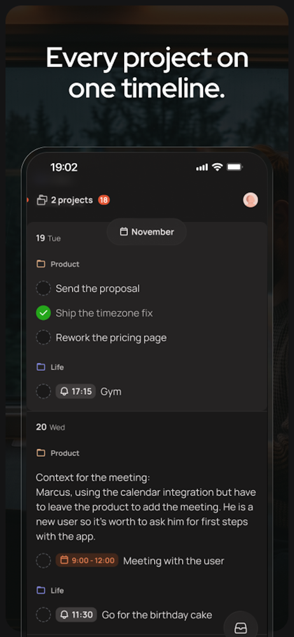Uncheck Ship the timezone fix task

click(x=43, y=313)
